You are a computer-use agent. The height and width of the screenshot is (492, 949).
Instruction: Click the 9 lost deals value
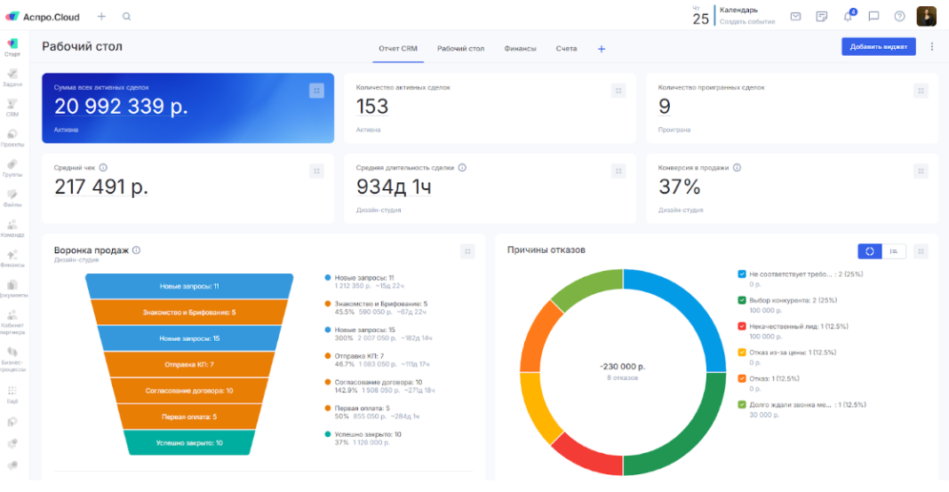(x=665, y=107)
